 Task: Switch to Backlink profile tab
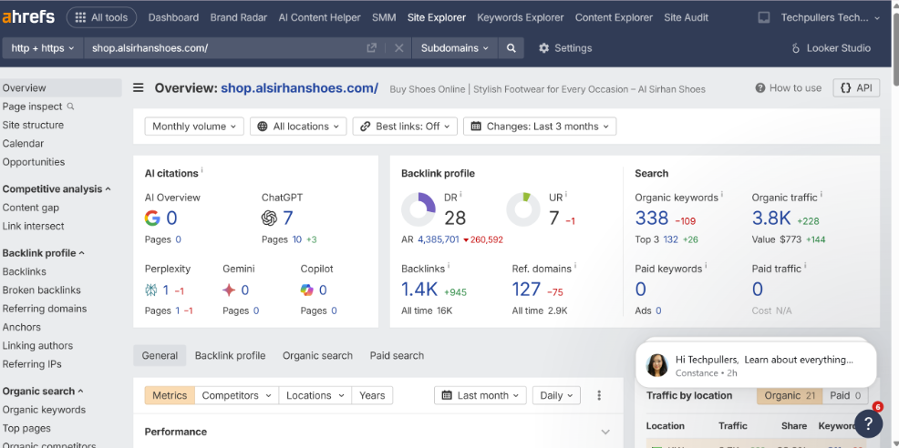point(230,356)
